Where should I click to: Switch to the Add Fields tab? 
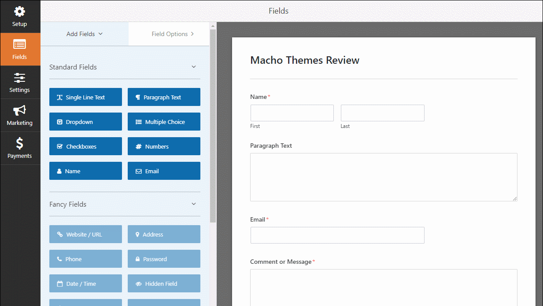[85, 34]
